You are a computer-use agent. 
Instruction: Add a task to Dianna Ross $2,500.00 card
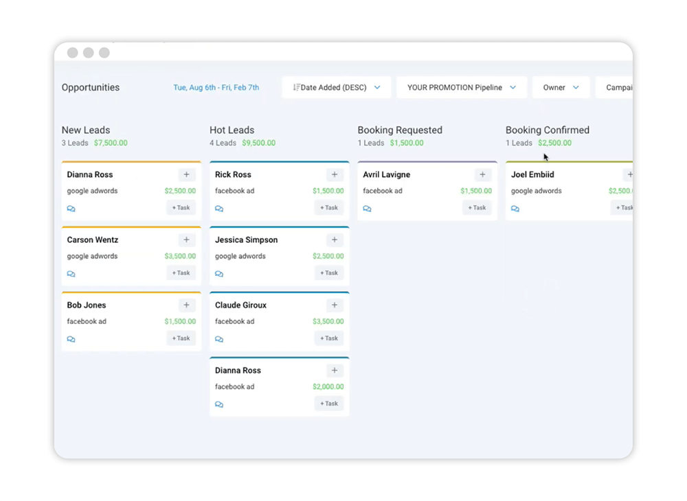point(181,208)
